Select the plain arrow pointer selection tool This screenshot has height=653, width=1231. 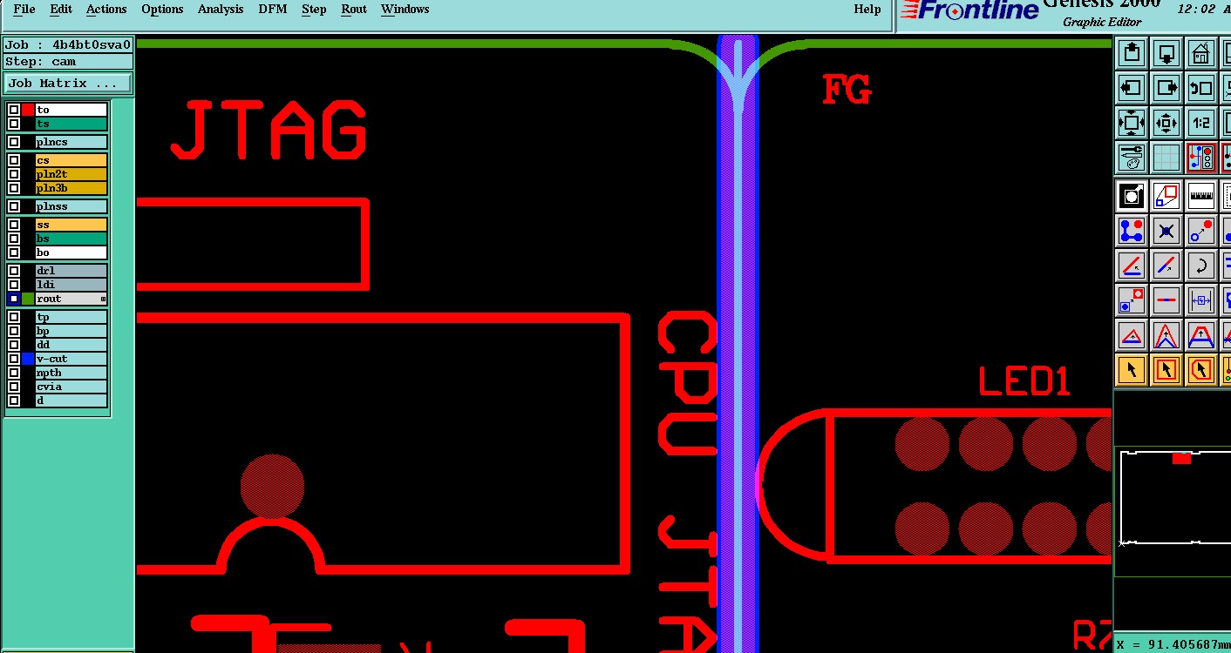tap(1131, 370)
